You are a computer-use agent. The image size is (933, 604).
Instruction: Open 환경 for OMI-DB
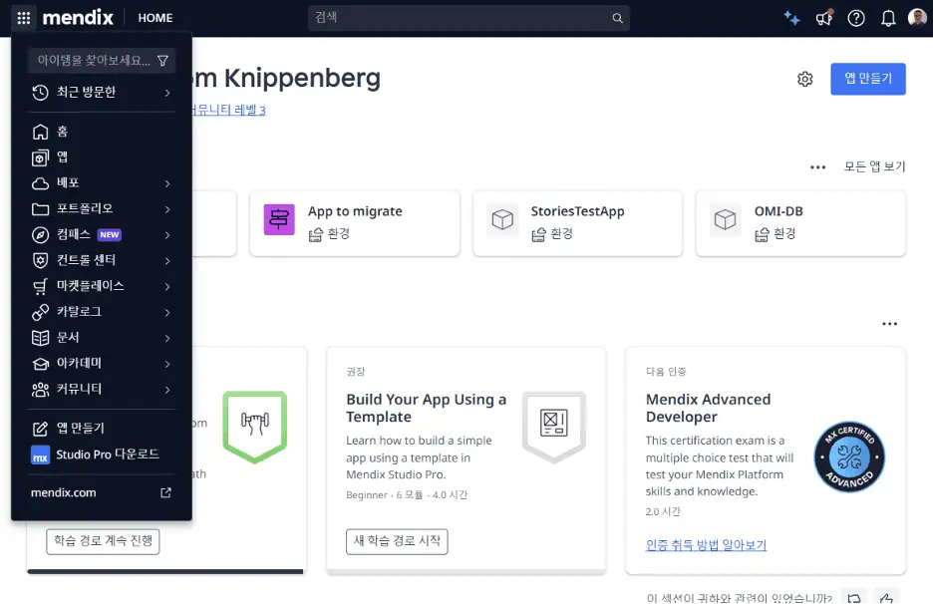click(776, 234)
